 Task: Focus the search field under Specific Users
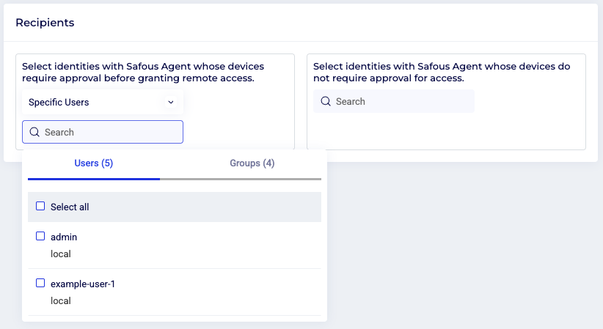(x=110, y=133)
